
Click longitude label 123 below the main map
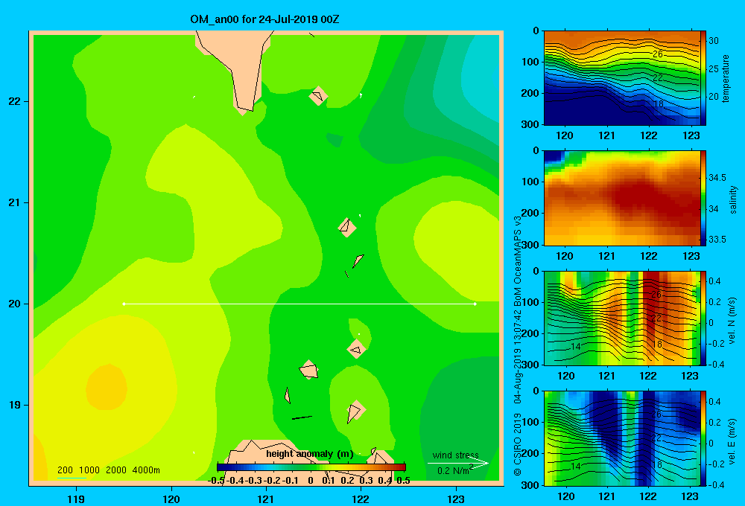point(456,499)
